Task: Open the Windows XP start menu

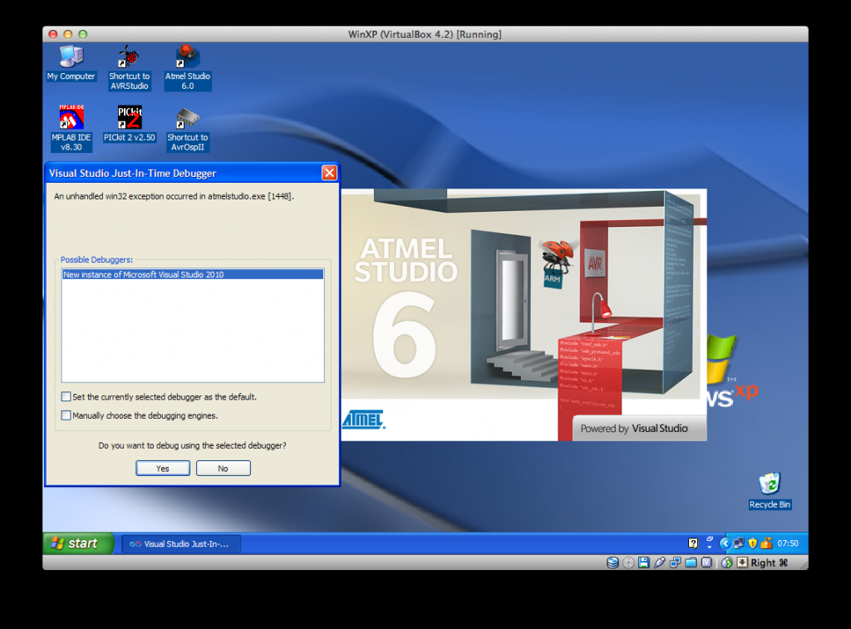Action: 77,543
